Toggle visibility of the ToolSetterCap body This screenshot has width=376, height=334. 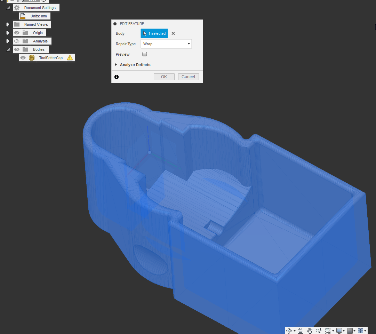pyautogui.click(x=23, y=57)
